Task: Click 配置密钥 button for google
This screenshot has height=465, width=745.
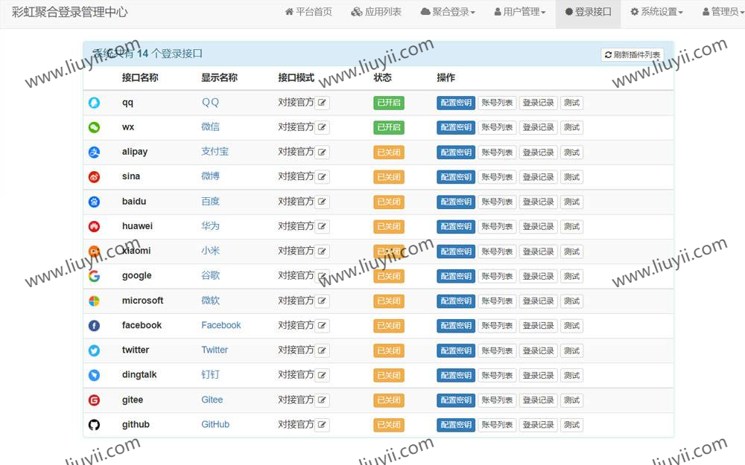Action: [x=456, y=276]
